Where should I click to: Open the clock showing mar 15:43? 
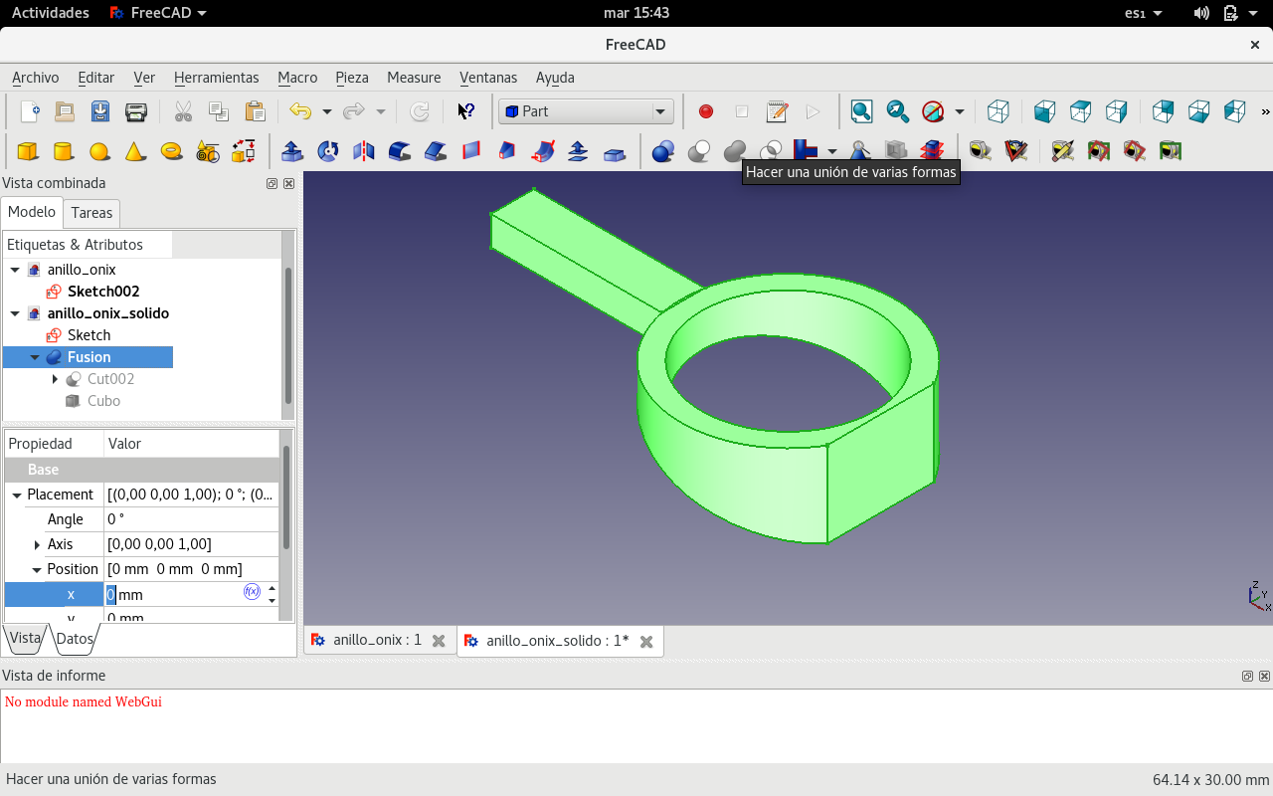(x=636, y=13)
